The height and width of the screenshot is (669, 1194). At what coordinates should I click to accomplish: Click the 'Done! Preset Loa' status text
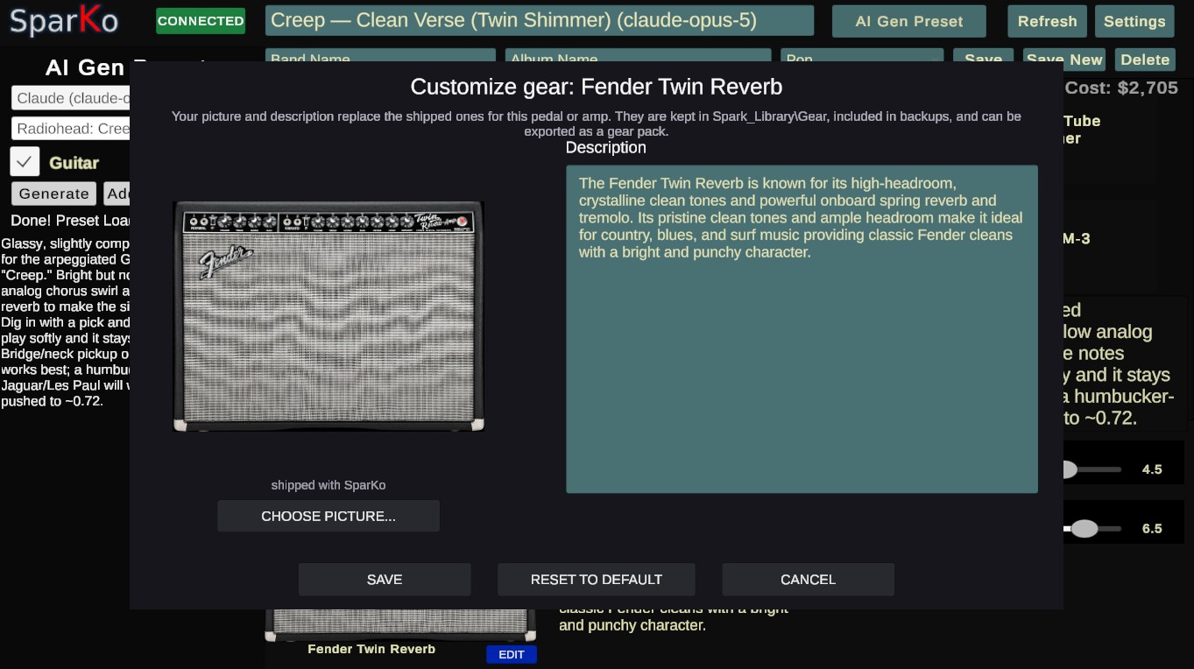[x=70, y=221]
